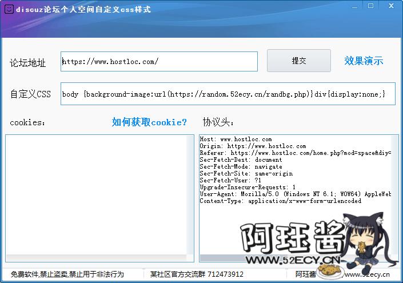Image resolution: width=403 pixels, height=283 pixels.
Task: Click into the 自定义CSS input field
Action: pyautogui.click(x=228, y=94)
